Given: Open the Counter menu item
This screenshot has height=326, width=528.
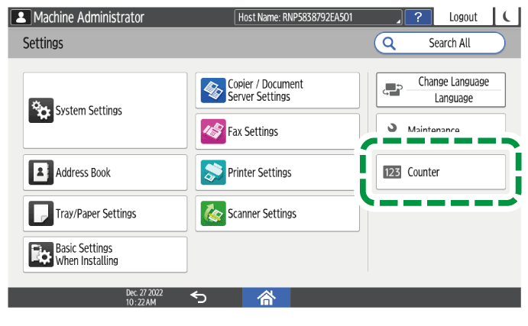Looking at the screenshot, I should [441, 173].
